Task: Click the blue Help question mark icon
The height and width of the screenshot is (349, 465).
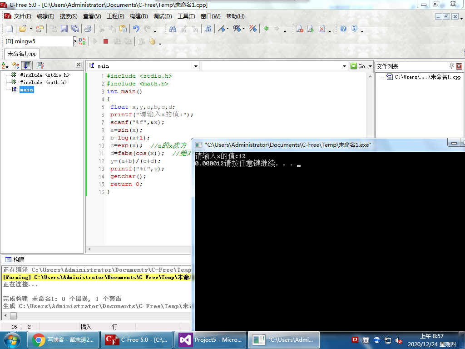Action: pos(343,29)
